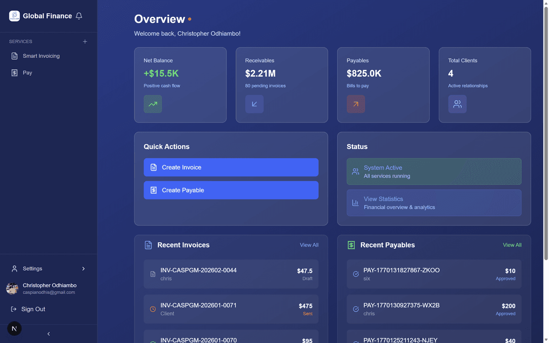Click the Create Invoice button
This screenshot has width=549, height=343.
pos(231,167)
